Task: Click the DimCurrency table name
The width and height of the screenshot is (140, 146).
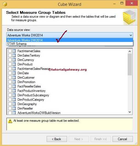Action: (x=26, y=60)
